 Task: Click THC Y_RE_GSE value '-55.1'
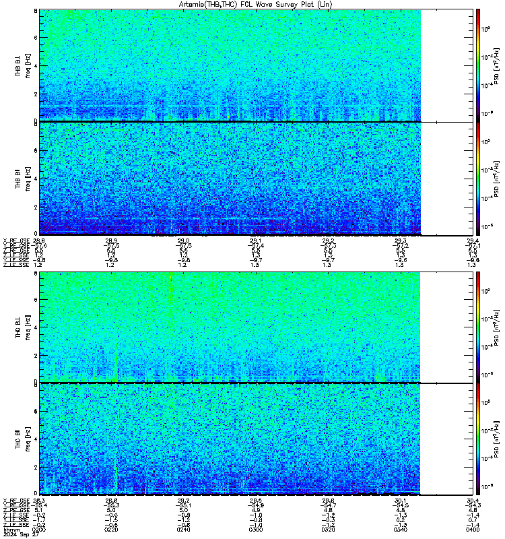coord(183,505)
